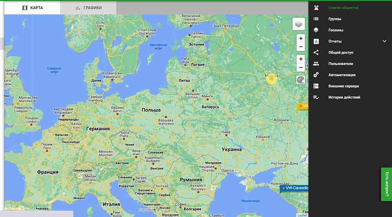Open the Leaflet attribution link
Viewport: 392px width, 217px height.
pyautogui.click(x=302, y=215)
